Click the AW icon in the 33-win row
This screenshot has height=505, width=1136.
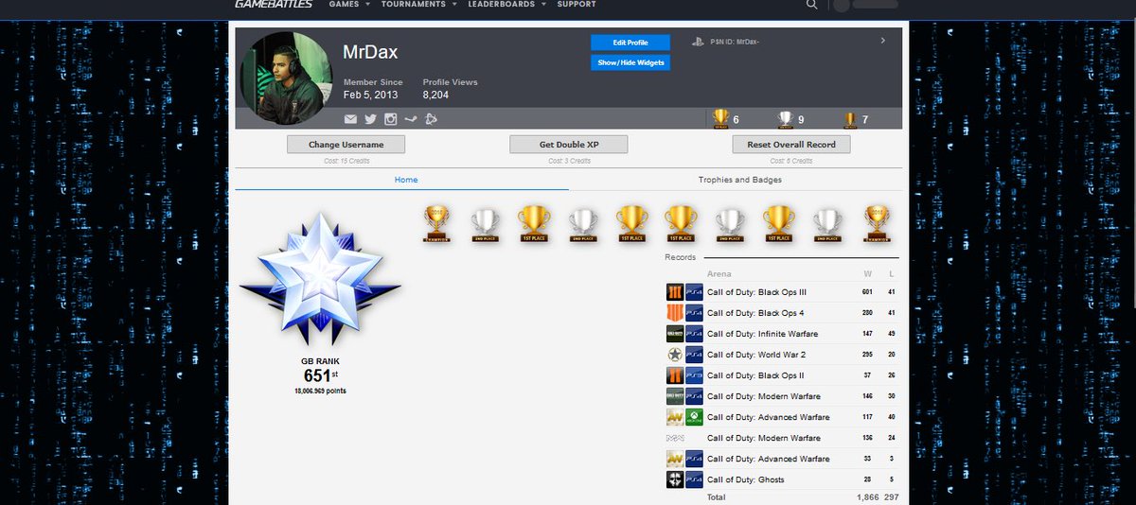pos(675,459)
